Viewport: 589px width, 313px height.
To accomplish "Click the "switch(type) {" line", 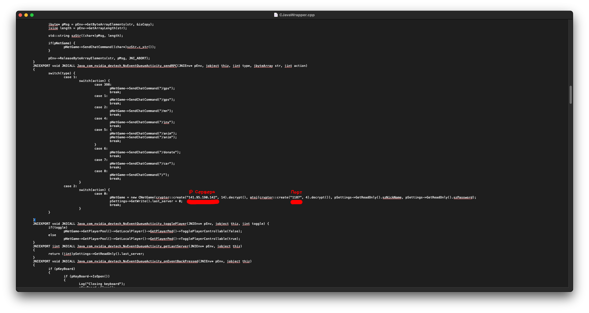I will [62, 73].
